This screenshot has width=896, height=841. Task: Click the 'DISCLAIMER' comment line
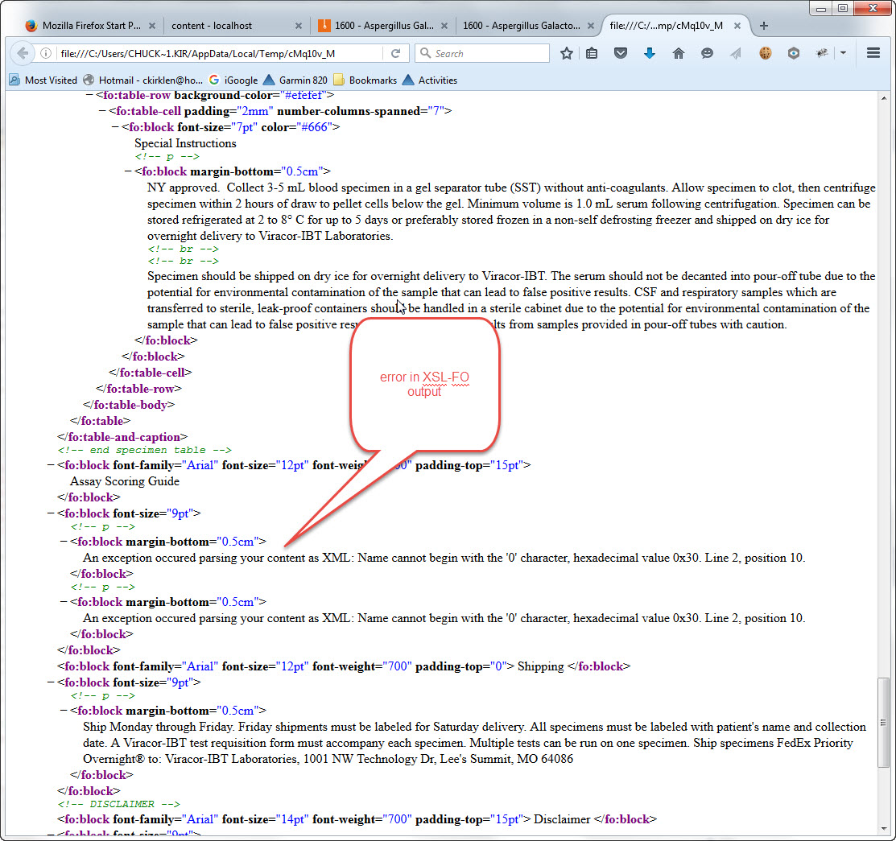(119, 804)
